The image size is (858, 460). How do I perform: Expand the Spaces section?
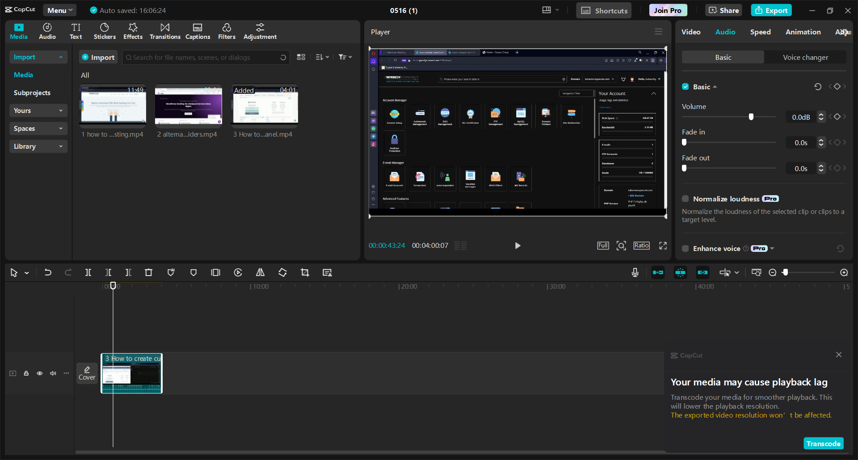click(x=38, y=129)
